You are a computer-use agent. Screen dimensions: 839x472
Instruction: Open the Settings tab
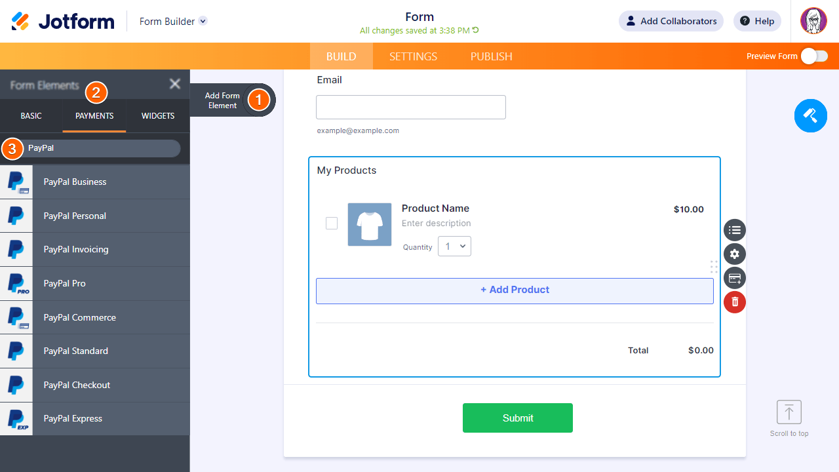[413, 56]
